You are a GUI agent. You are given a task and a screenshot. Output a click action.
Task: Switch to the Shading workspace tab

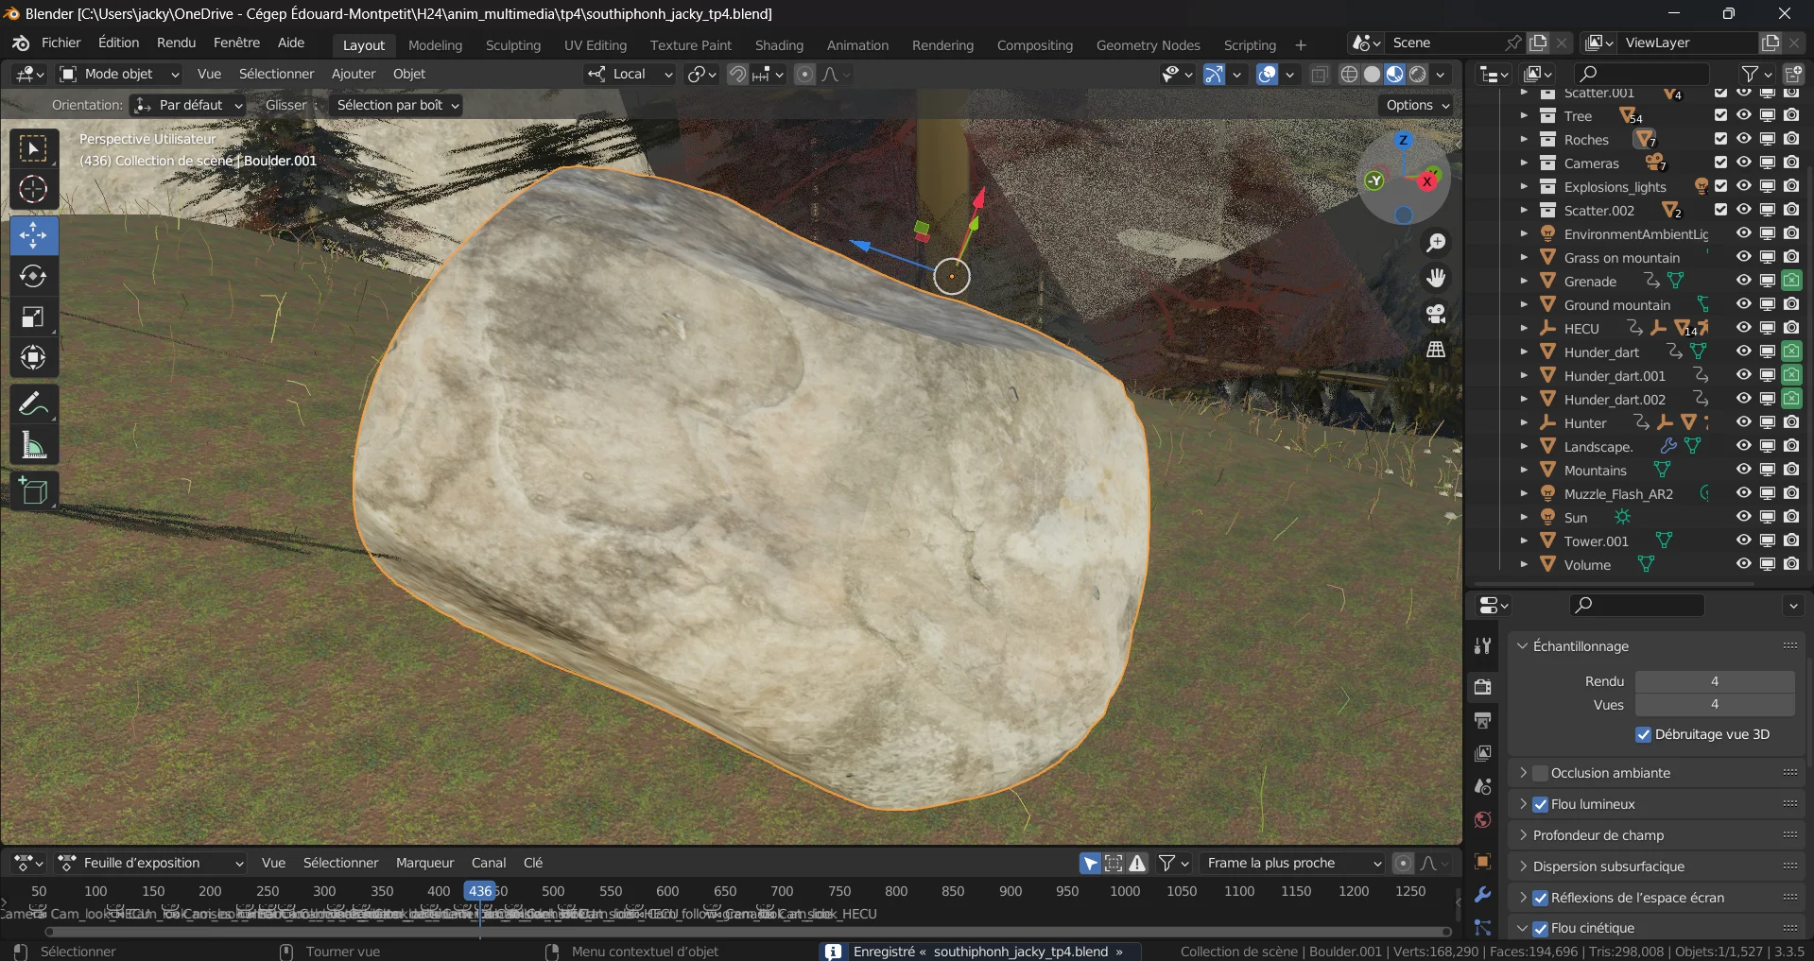(x=779, y=45)
